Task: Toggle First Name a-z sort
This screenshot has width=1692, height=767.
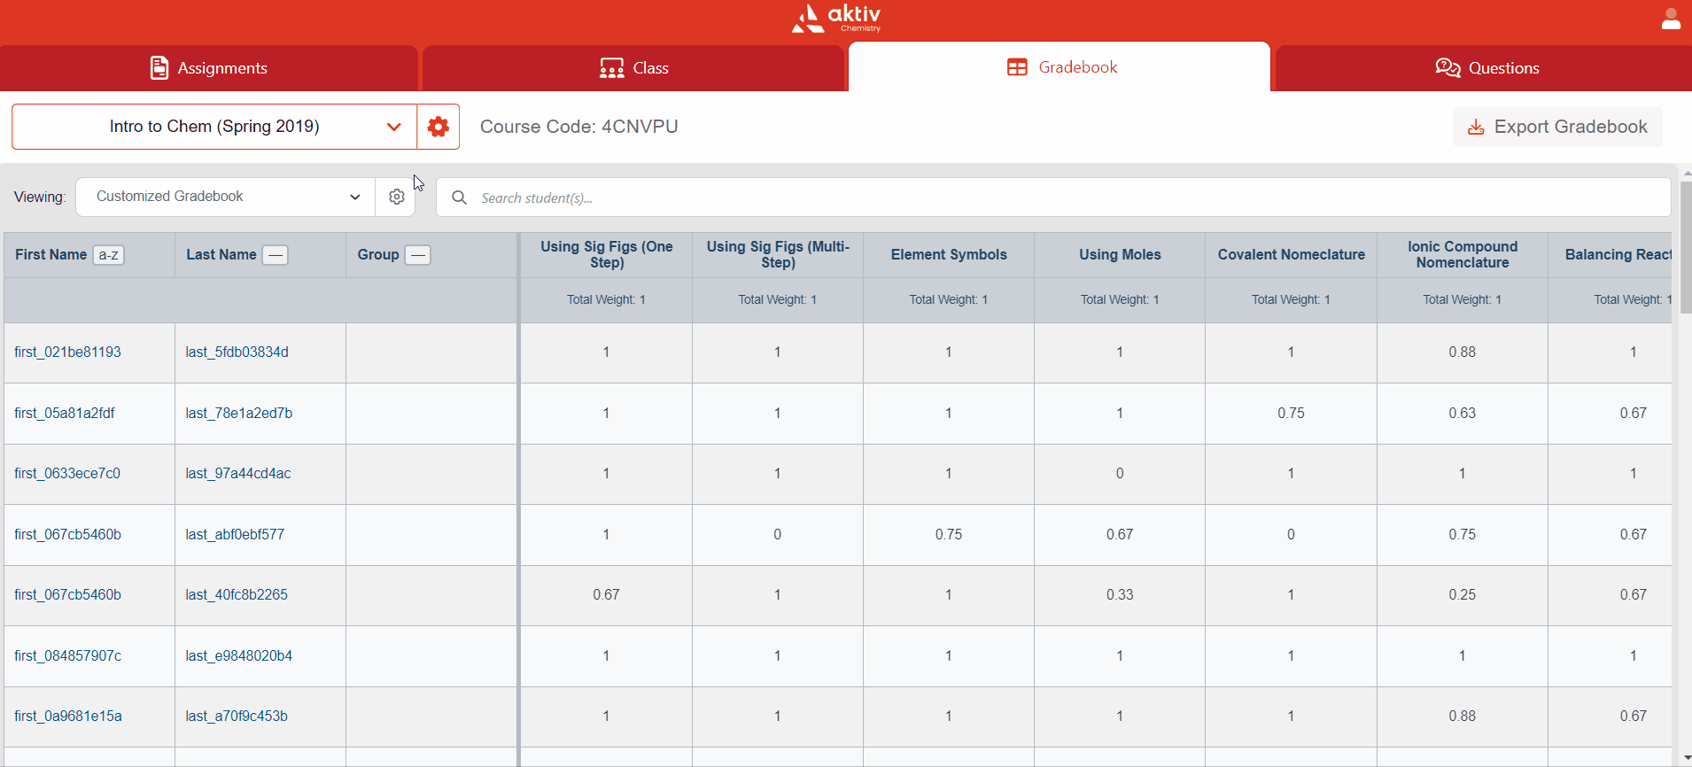Action: point(108,255)
